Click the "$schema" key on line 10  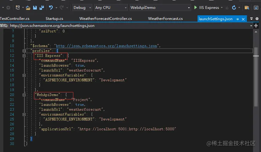tap(40, 46)
